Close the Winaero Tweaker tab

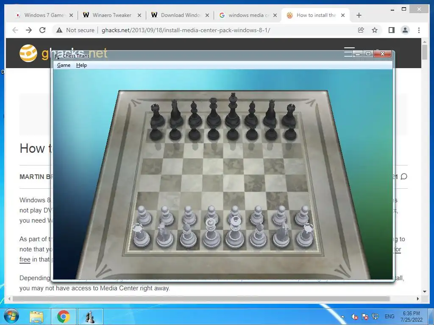139,15
